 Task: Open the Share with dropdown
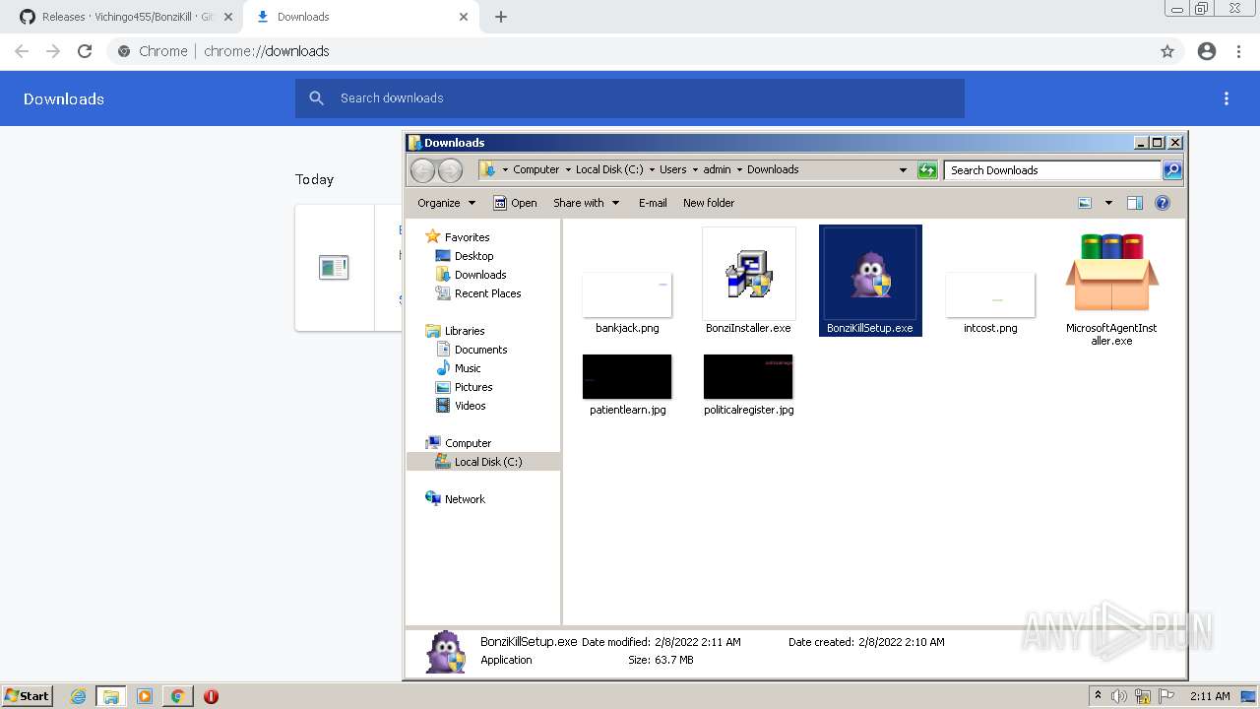coord(587,203)
